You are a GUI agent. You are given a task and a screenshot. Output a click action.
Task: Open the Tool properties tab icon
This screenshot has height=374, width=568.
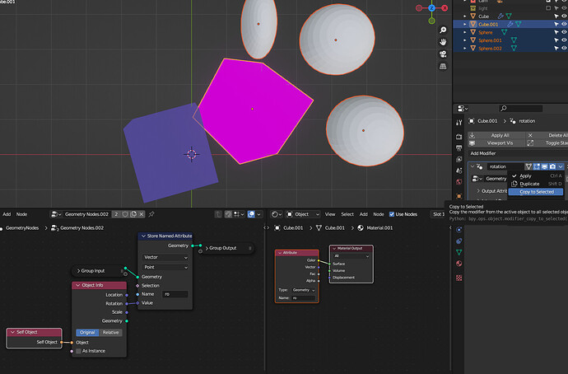[459, 123]
